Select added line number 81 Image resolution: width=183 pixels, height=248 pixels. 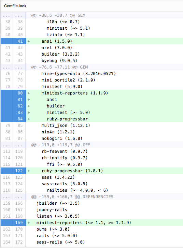pyautogui.click(x=20, y=100)
